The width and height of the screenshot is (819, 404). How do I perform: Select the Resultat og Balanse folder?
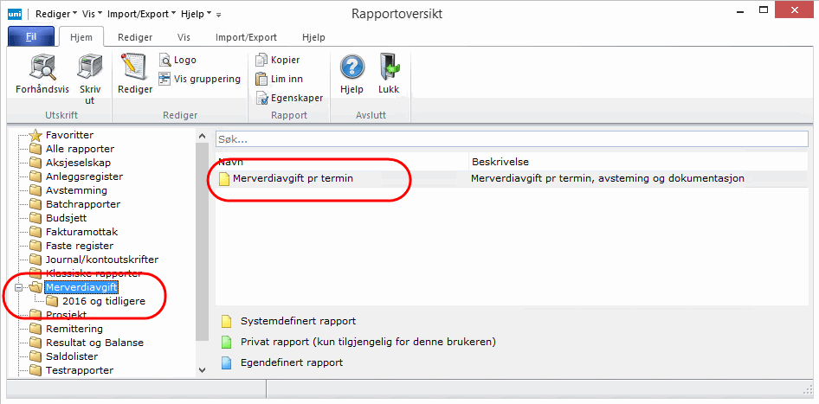[x=87, y=343]
